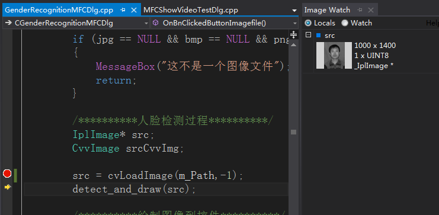Click the yellow current-statement arrow

pyautogui.click(x=8, y=187)
